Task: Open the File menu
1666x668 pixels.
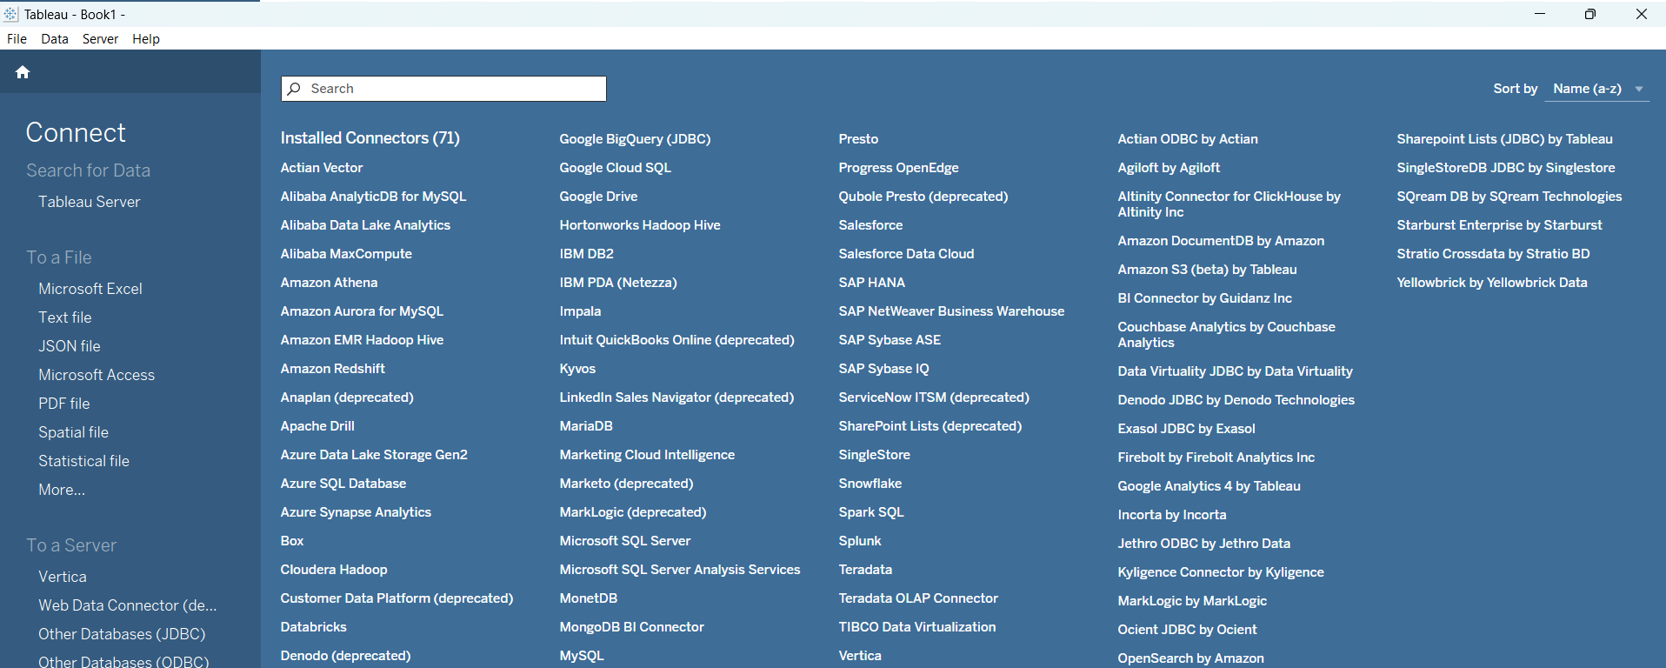Action: [17, 39]
